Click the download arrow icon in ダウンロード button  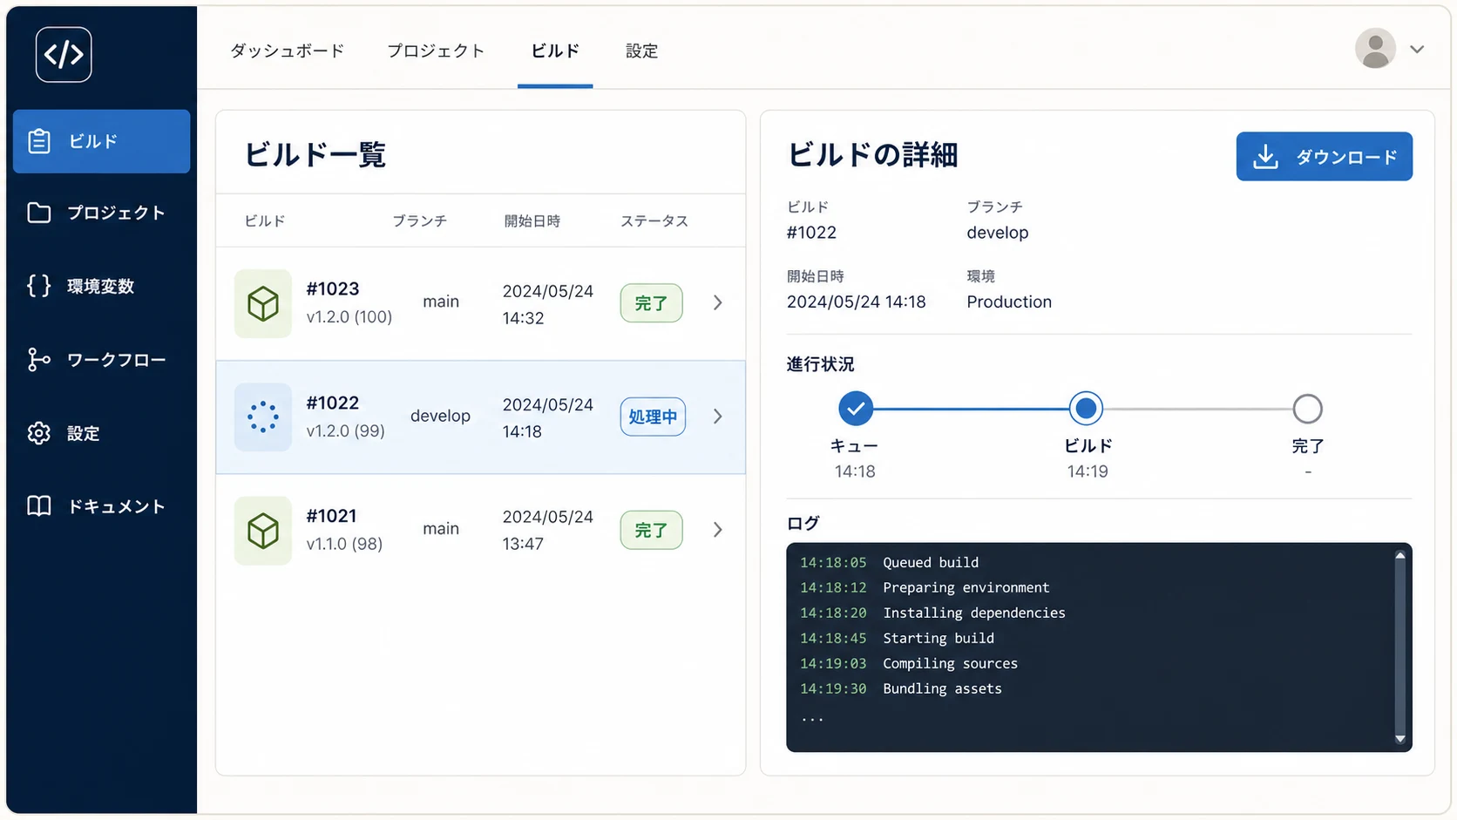pyautogui.click(x=1265, y=157)
